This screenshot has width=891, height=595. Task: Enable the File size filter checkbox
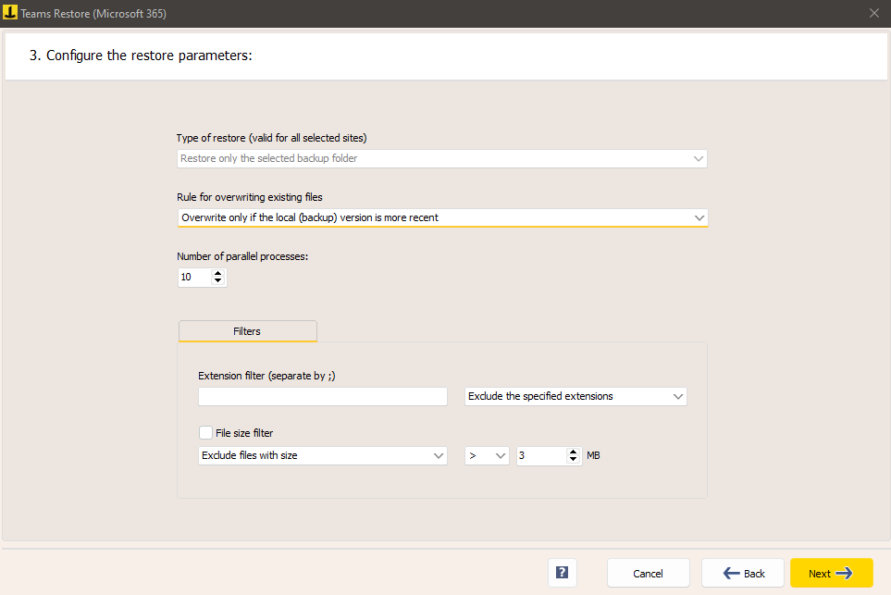pyautogui.click(x=205, y=432)
